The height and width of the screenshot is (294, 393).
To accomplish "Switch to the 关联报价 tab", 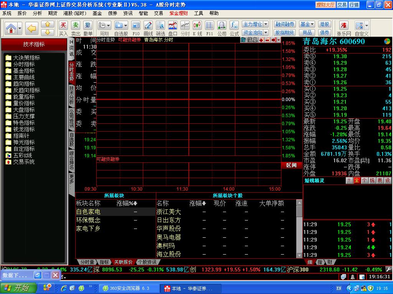I will click(123, 262).
